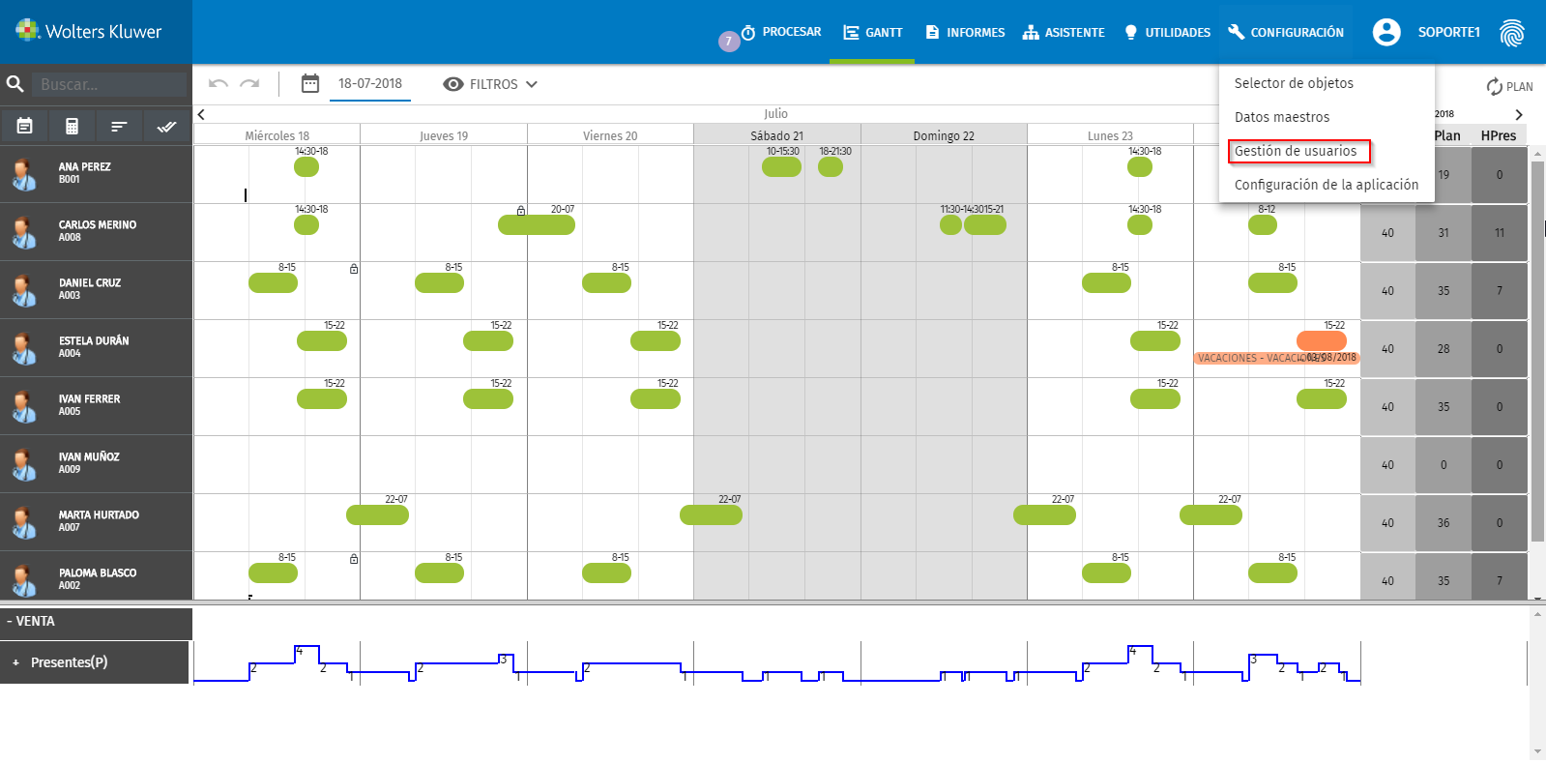This screenshot has height=763, width=1546.
Task: Click the Buscar search field
Action: pyautogui.click(x=109, y=84)
